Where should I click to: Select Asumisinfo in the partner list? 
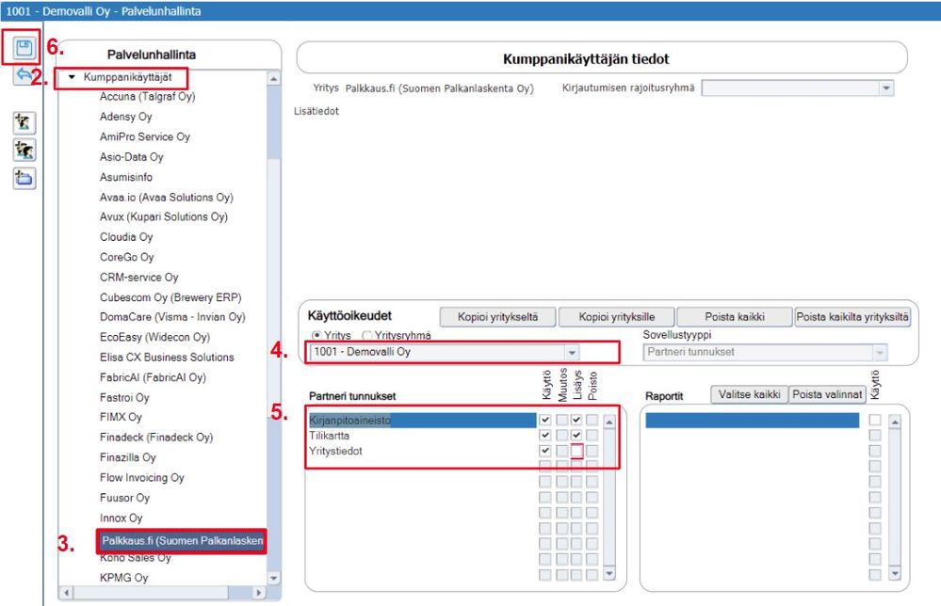point(126,177)
